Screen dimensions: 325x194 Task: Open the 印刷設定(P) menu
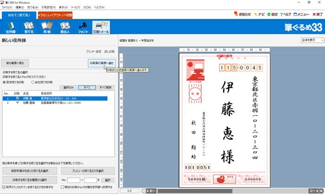point(49,8)
